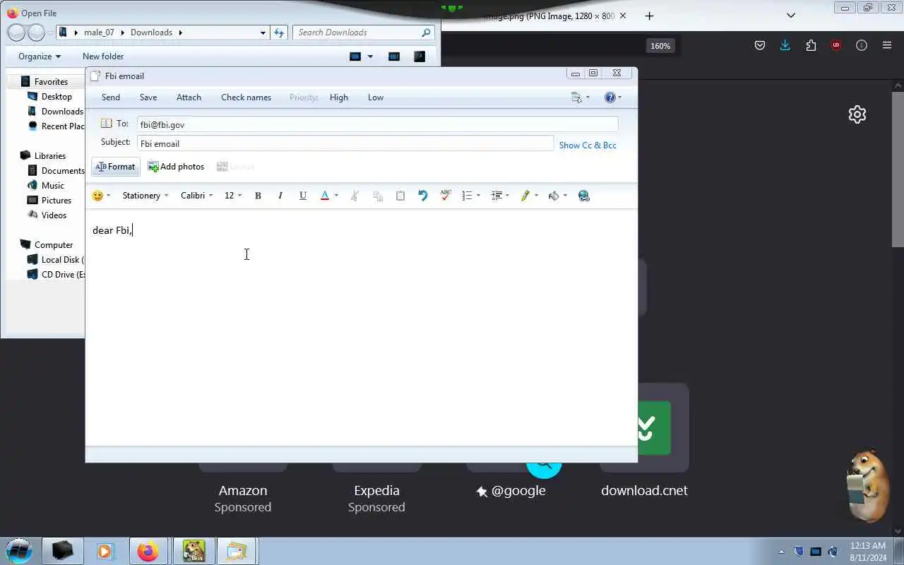Open Organize menu in Open File dialog

pos(40,56)
